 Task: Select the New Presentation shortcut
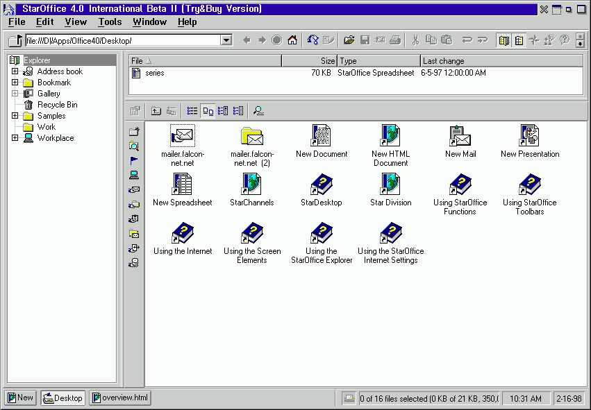530,142
